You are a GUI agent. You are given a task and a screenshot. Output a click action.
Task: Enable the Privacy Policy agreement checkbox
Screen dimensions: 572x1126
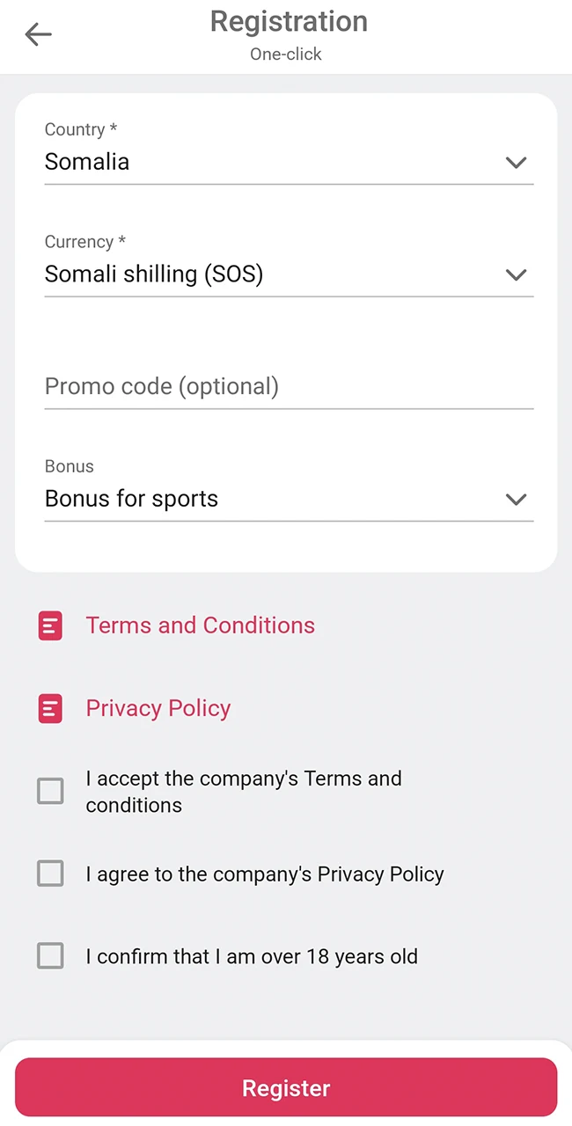coord(50,874)
